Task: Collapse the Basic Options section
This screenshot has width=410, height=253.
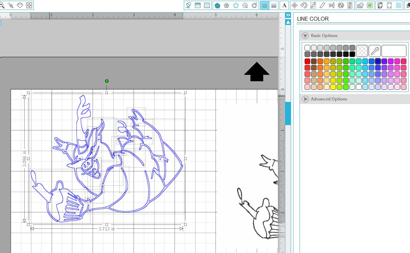Action: (305, 36)
